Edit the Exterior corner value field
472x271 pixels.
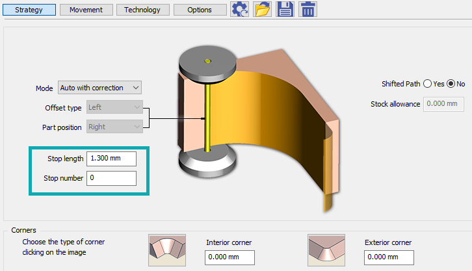pyautogui.click(x=389, y=257)
